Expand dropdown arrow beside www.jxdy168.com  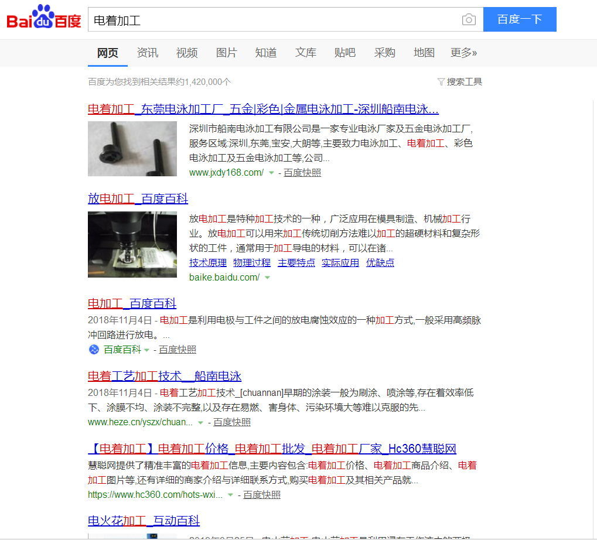click(x=271, y=173)
